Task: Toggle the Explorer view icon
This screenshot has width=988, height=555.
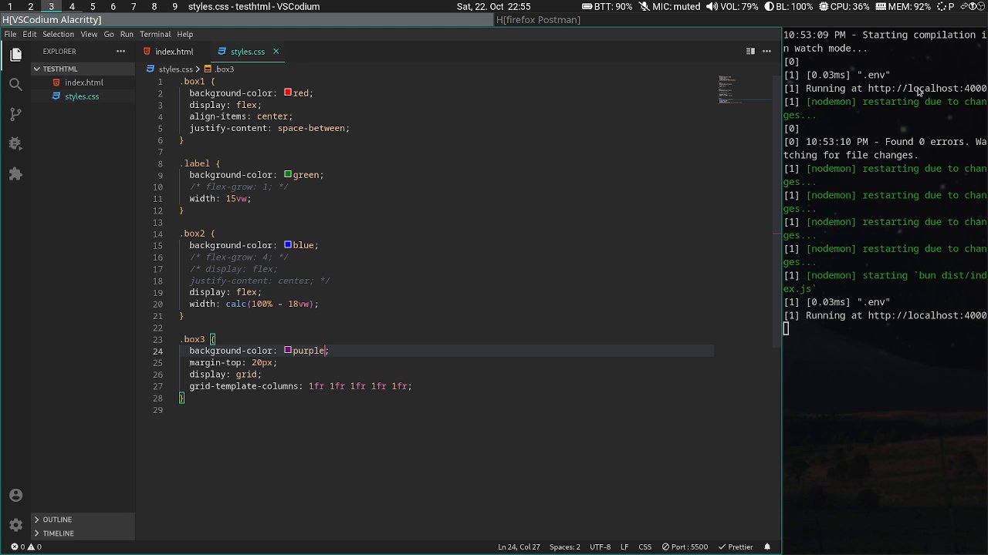Action: click(x=15, y=54)
